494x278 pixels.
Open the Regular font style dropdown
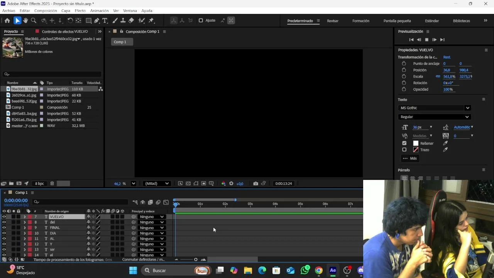point(435,117)
